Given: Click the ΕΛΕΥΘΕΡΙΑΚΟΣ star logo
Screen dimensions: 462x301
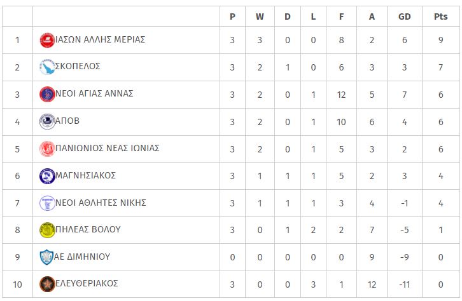Looking at the screenshot, I should 47,284.
